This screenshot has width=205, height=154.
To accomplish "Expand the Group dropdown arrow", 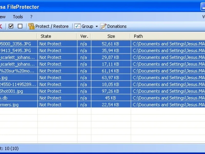I will point(97,26).
